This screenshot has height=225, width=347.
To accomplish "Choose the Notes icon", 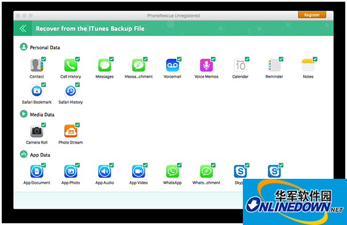I will pos(308,65).
